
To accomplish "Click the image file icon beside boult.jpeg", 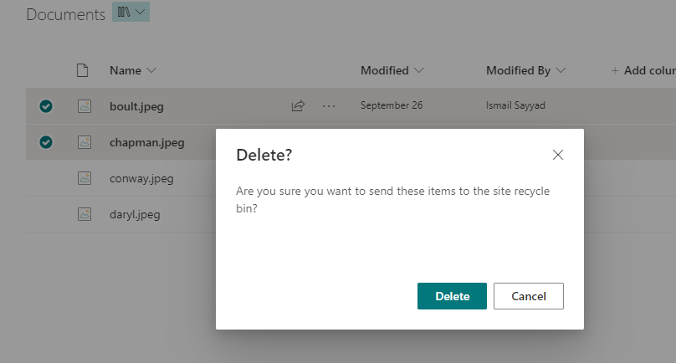I will click(x=84, y=106).
